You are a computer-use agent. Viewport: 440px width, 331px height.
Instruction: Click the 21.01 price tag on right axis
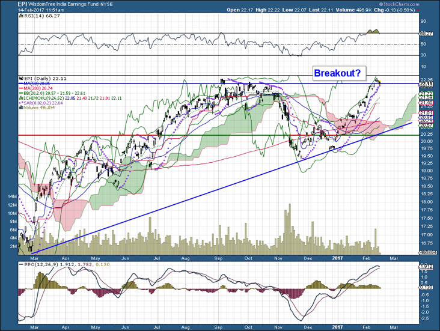coord(426,113)
